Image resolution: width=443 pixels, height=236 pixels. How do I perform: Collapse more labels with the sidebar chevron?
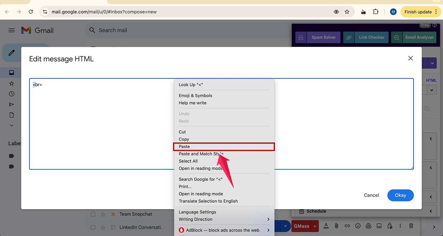point(12,125)
